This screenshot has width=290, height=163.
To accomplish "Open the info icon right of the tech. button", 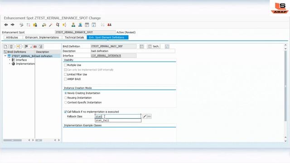I will pos(167,46).
